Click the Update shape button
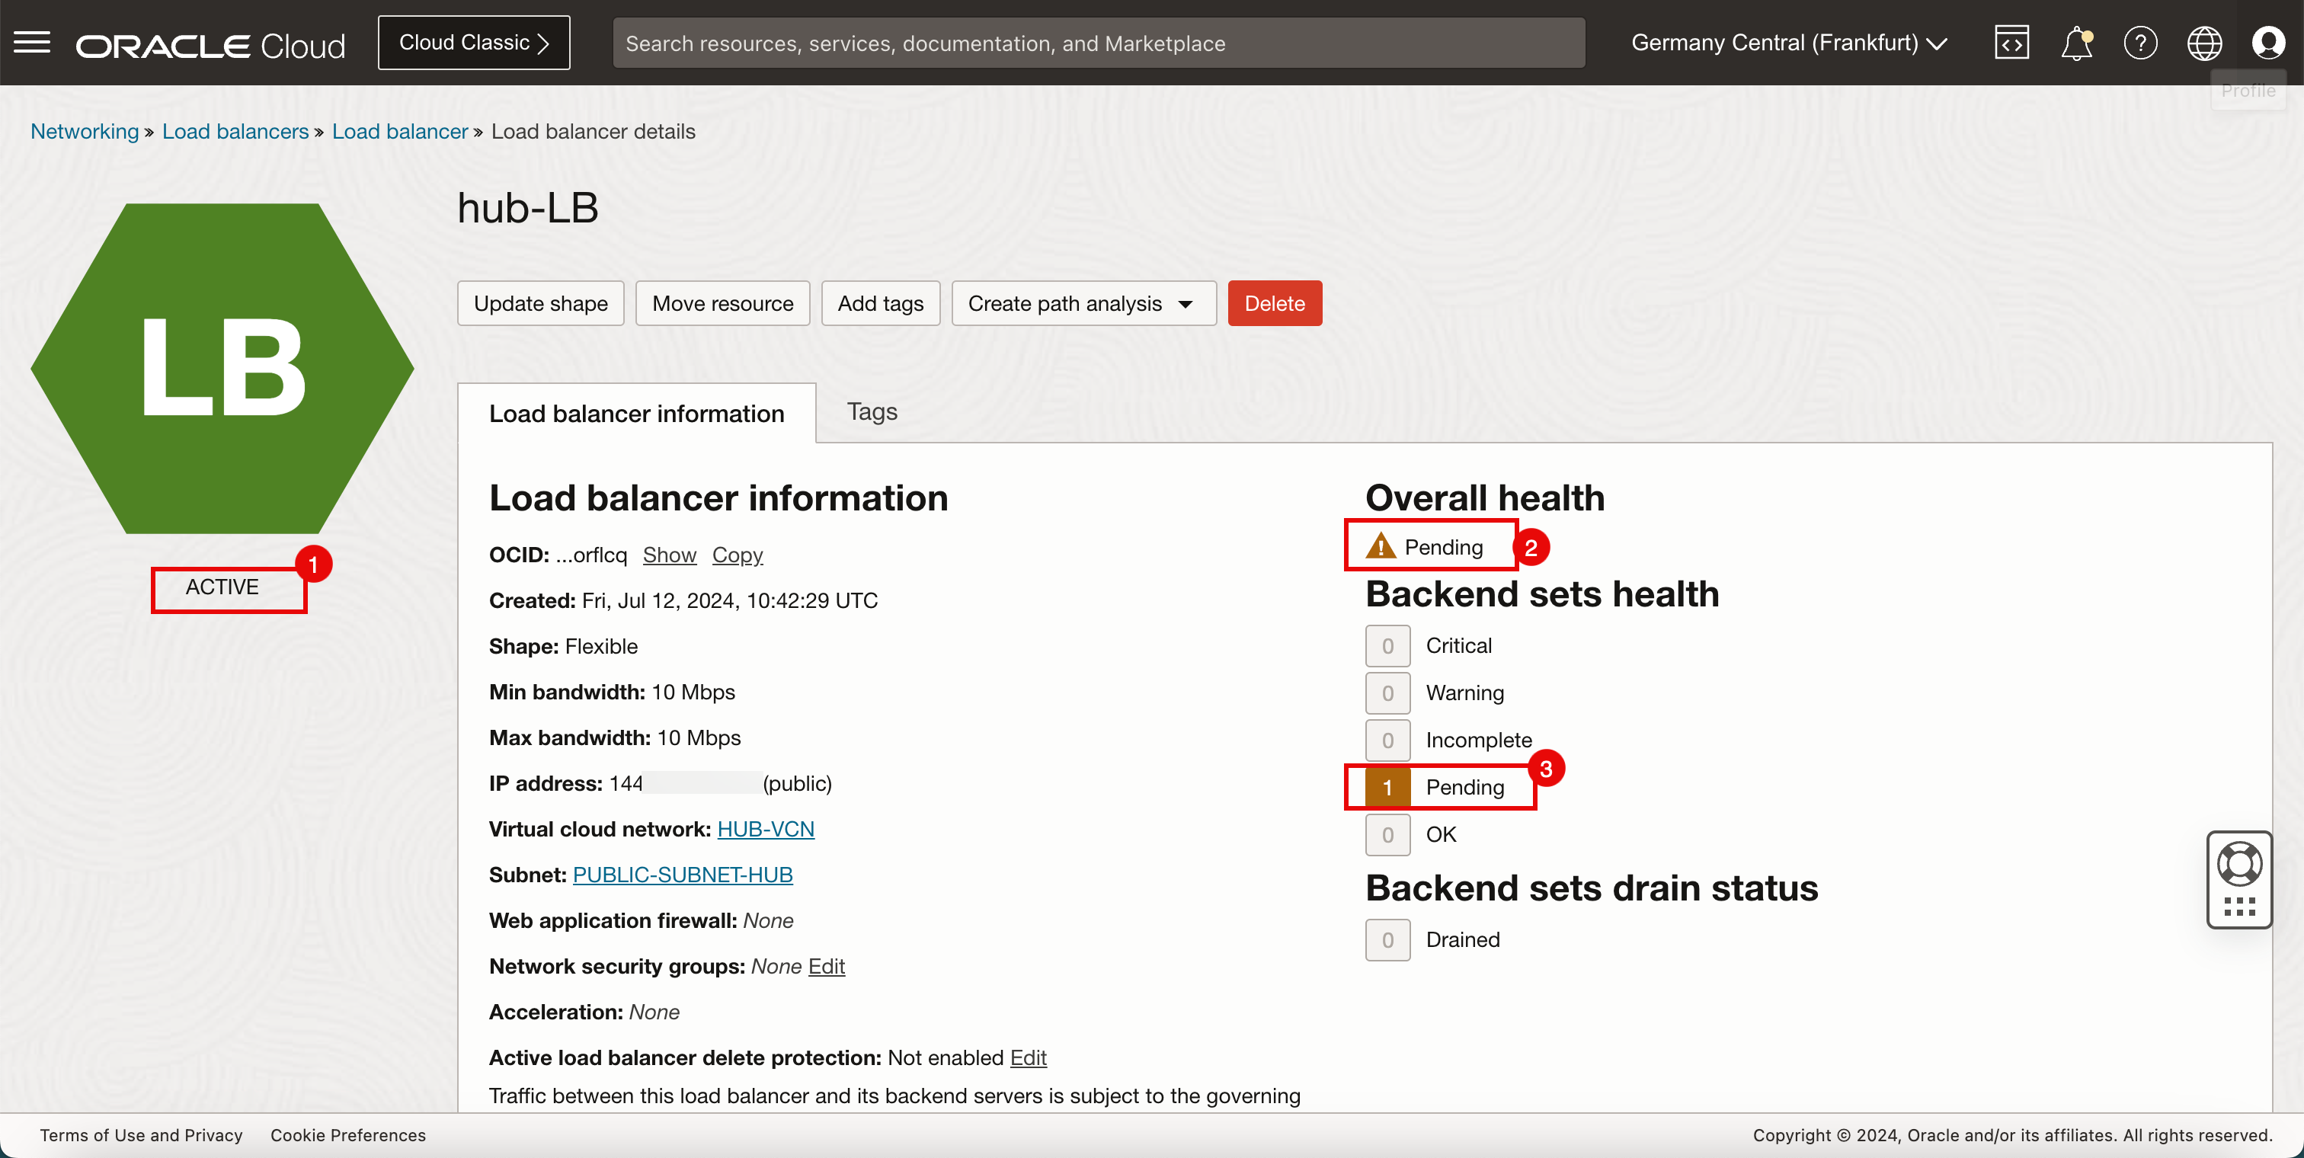The image size is (2304, 1158). coord(540,303)
